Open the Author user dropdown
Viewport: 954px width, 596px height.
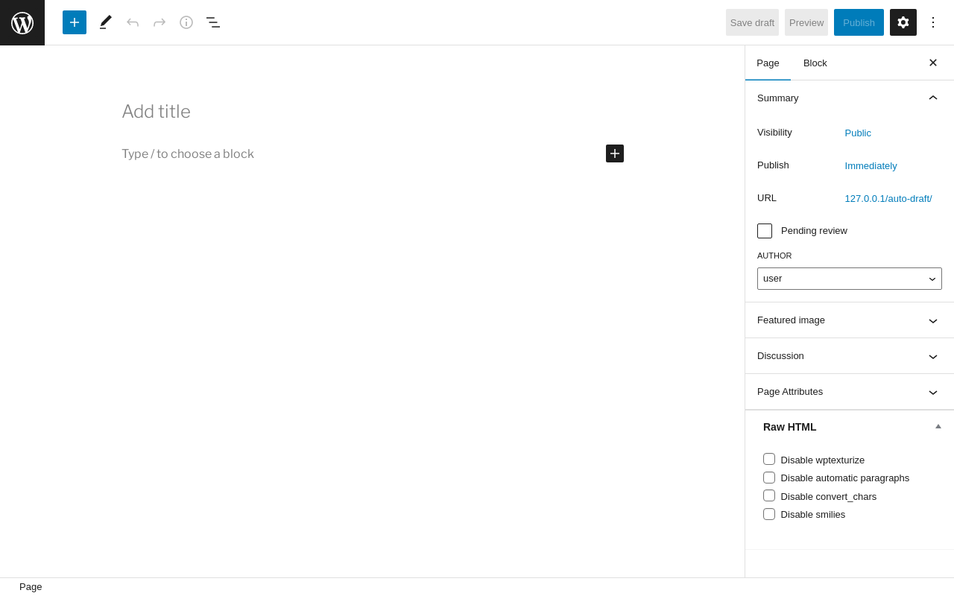pos(850,279)
